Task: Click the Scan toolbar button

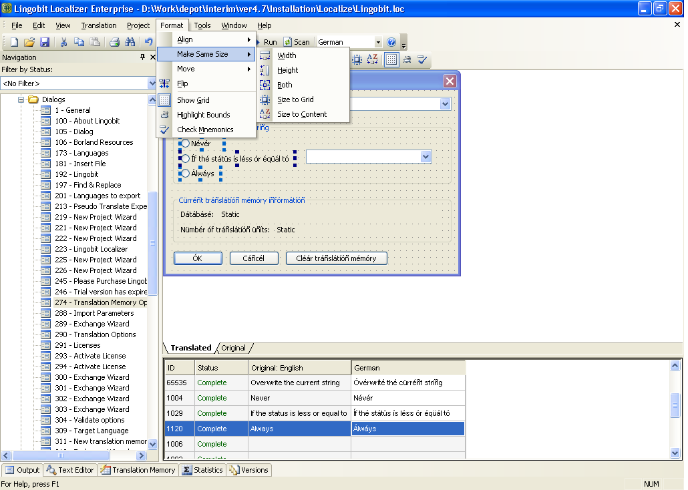Action: coord(297,42)
